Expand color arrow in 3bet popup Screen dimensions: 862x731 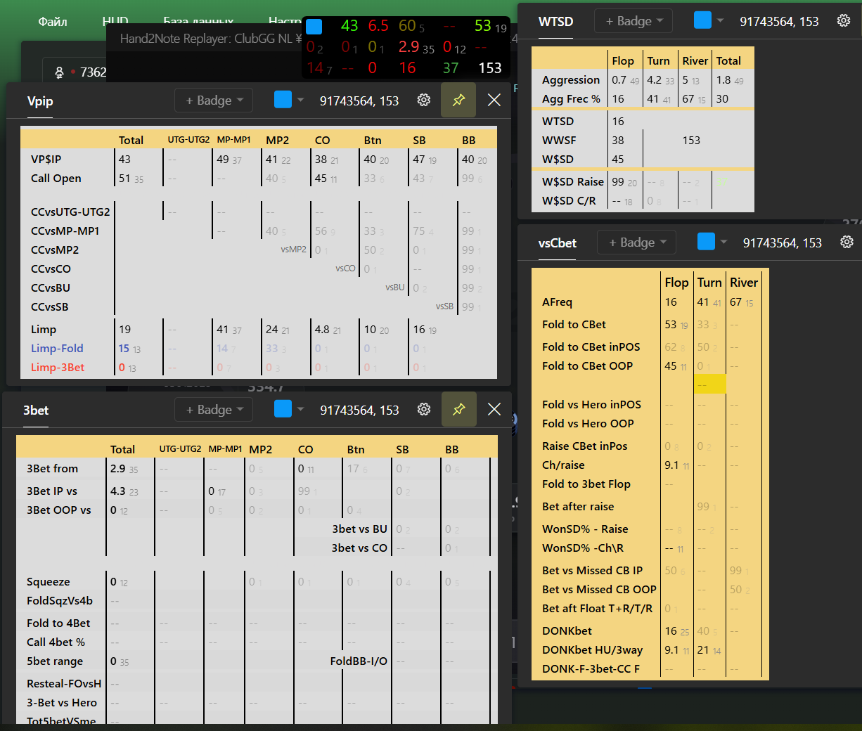point(301,409)
